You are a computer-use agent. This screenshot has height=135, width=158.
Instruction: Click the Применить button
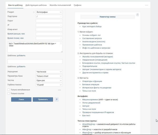(x=43, y=99)
